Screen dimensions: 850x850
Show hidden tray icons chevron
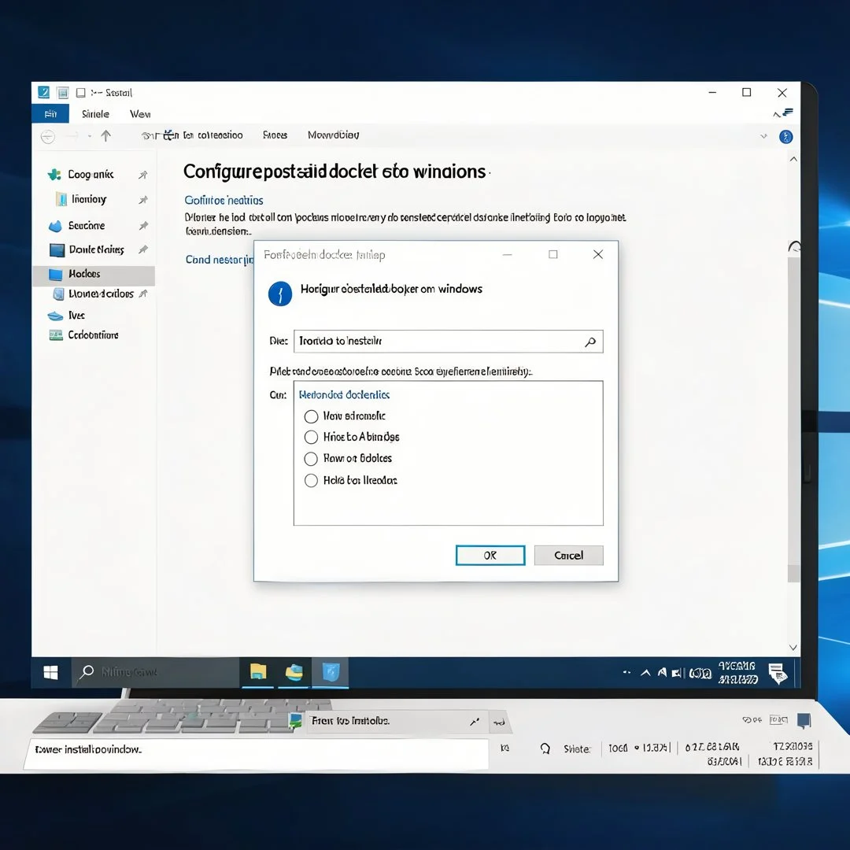pyautogui.click(x=645, y=673)
